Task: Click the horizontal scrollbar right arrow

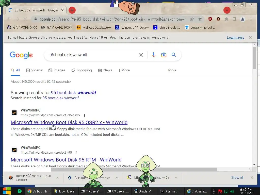Action: click(x=250, y=169)
